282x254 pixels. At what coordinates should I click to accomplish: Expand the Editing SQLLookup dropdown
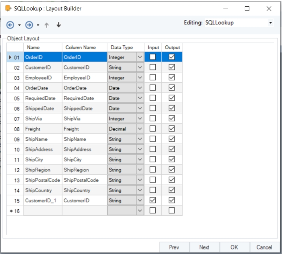[x=271, y=23]
